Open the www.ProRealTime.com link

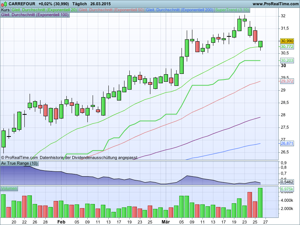point(275,4)
